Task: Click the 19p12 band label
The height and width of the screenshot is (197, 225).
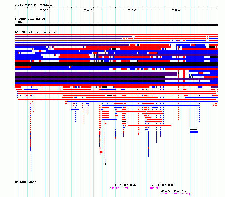Action: [x=19, y=22]
